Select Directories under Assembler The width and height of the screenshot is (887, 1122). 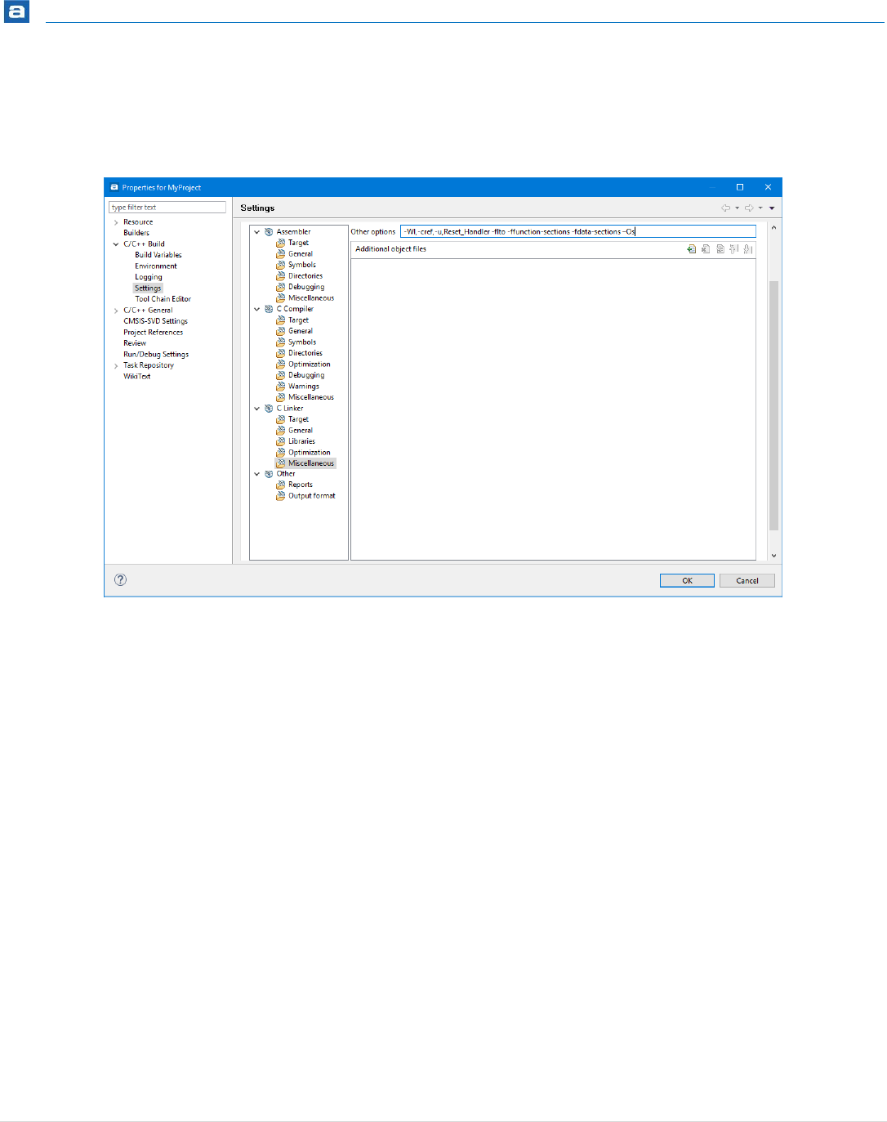(305, 276)
